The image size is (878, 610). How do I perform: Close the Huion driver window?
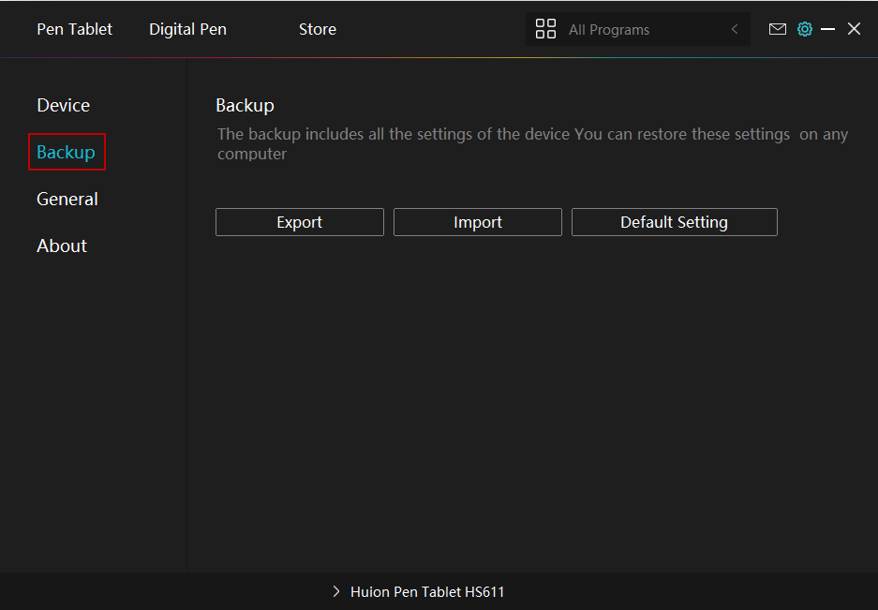(854, 29)
